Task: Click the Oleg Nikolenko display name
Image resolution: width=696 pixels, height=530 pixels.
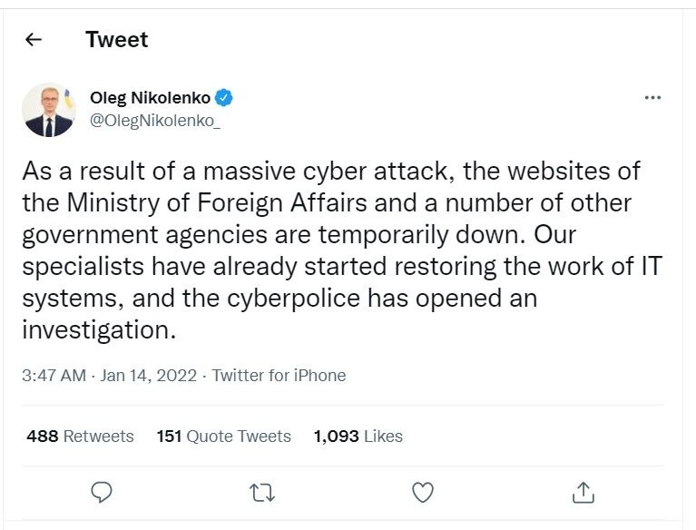Action: pos(150,98)
